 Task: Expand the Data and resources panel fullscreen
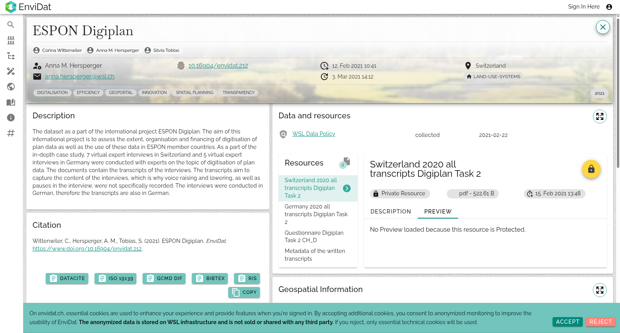coord(600,116)
